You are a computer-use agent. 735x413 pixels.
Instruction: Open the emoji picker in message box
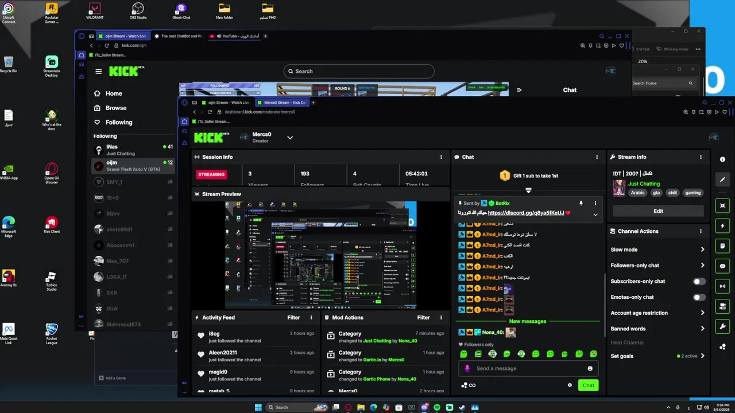tap(590, 368)
